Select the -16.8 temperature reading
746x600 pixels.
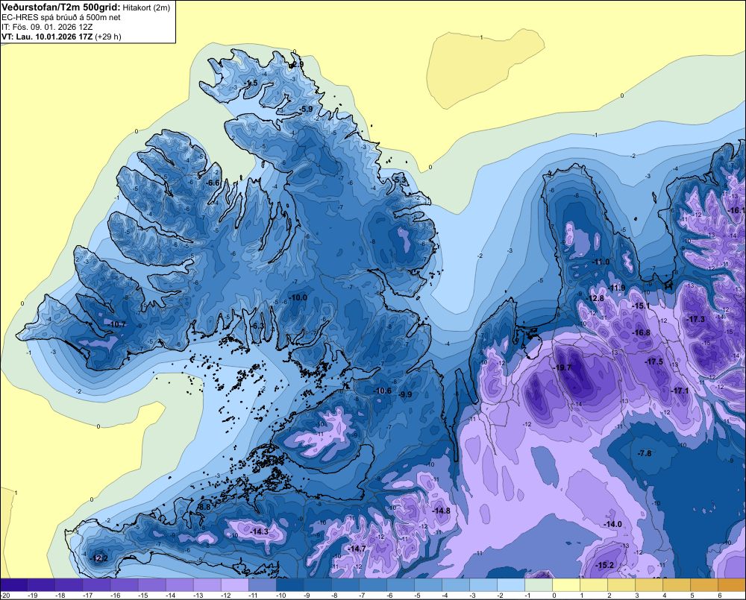(640, 333)
